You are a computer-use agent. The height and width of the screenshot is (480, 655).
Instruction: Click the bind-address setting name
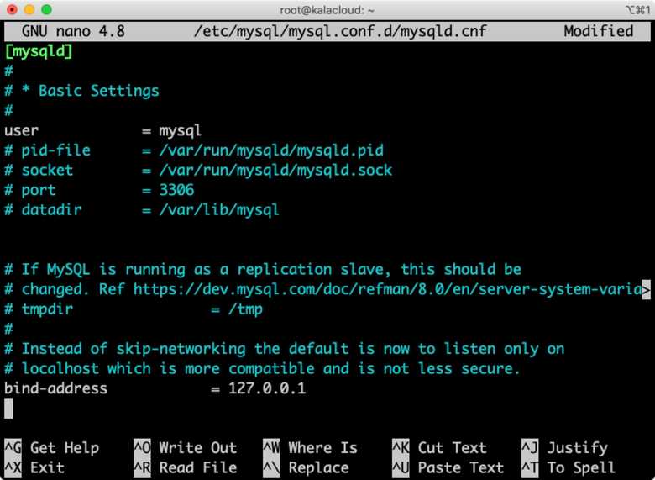click(x=56, y=388)
